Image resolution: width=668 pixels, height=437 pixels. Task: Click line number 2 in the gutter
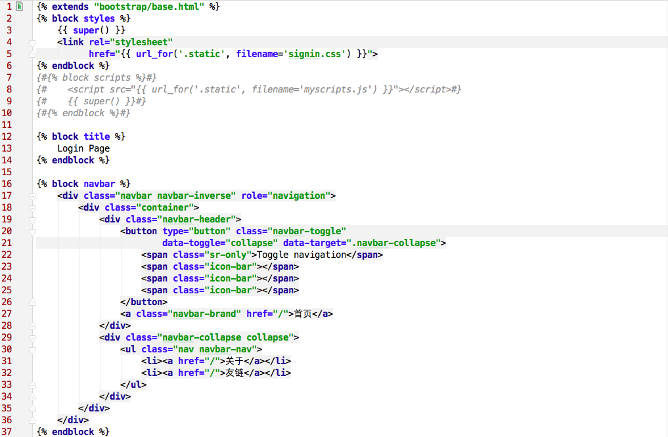(x=9, y=18)
